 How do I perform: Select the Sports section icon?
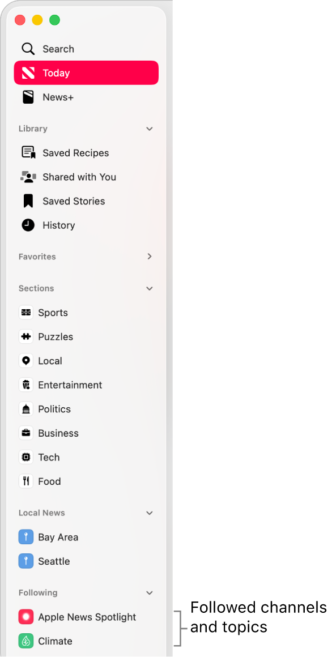(x=26, y=312)
